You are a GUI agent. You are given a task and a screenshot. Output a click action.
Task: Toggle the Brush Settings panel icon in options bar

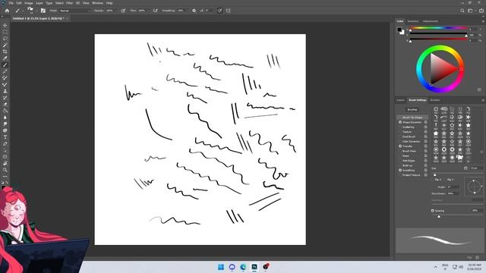coord(43,11)
